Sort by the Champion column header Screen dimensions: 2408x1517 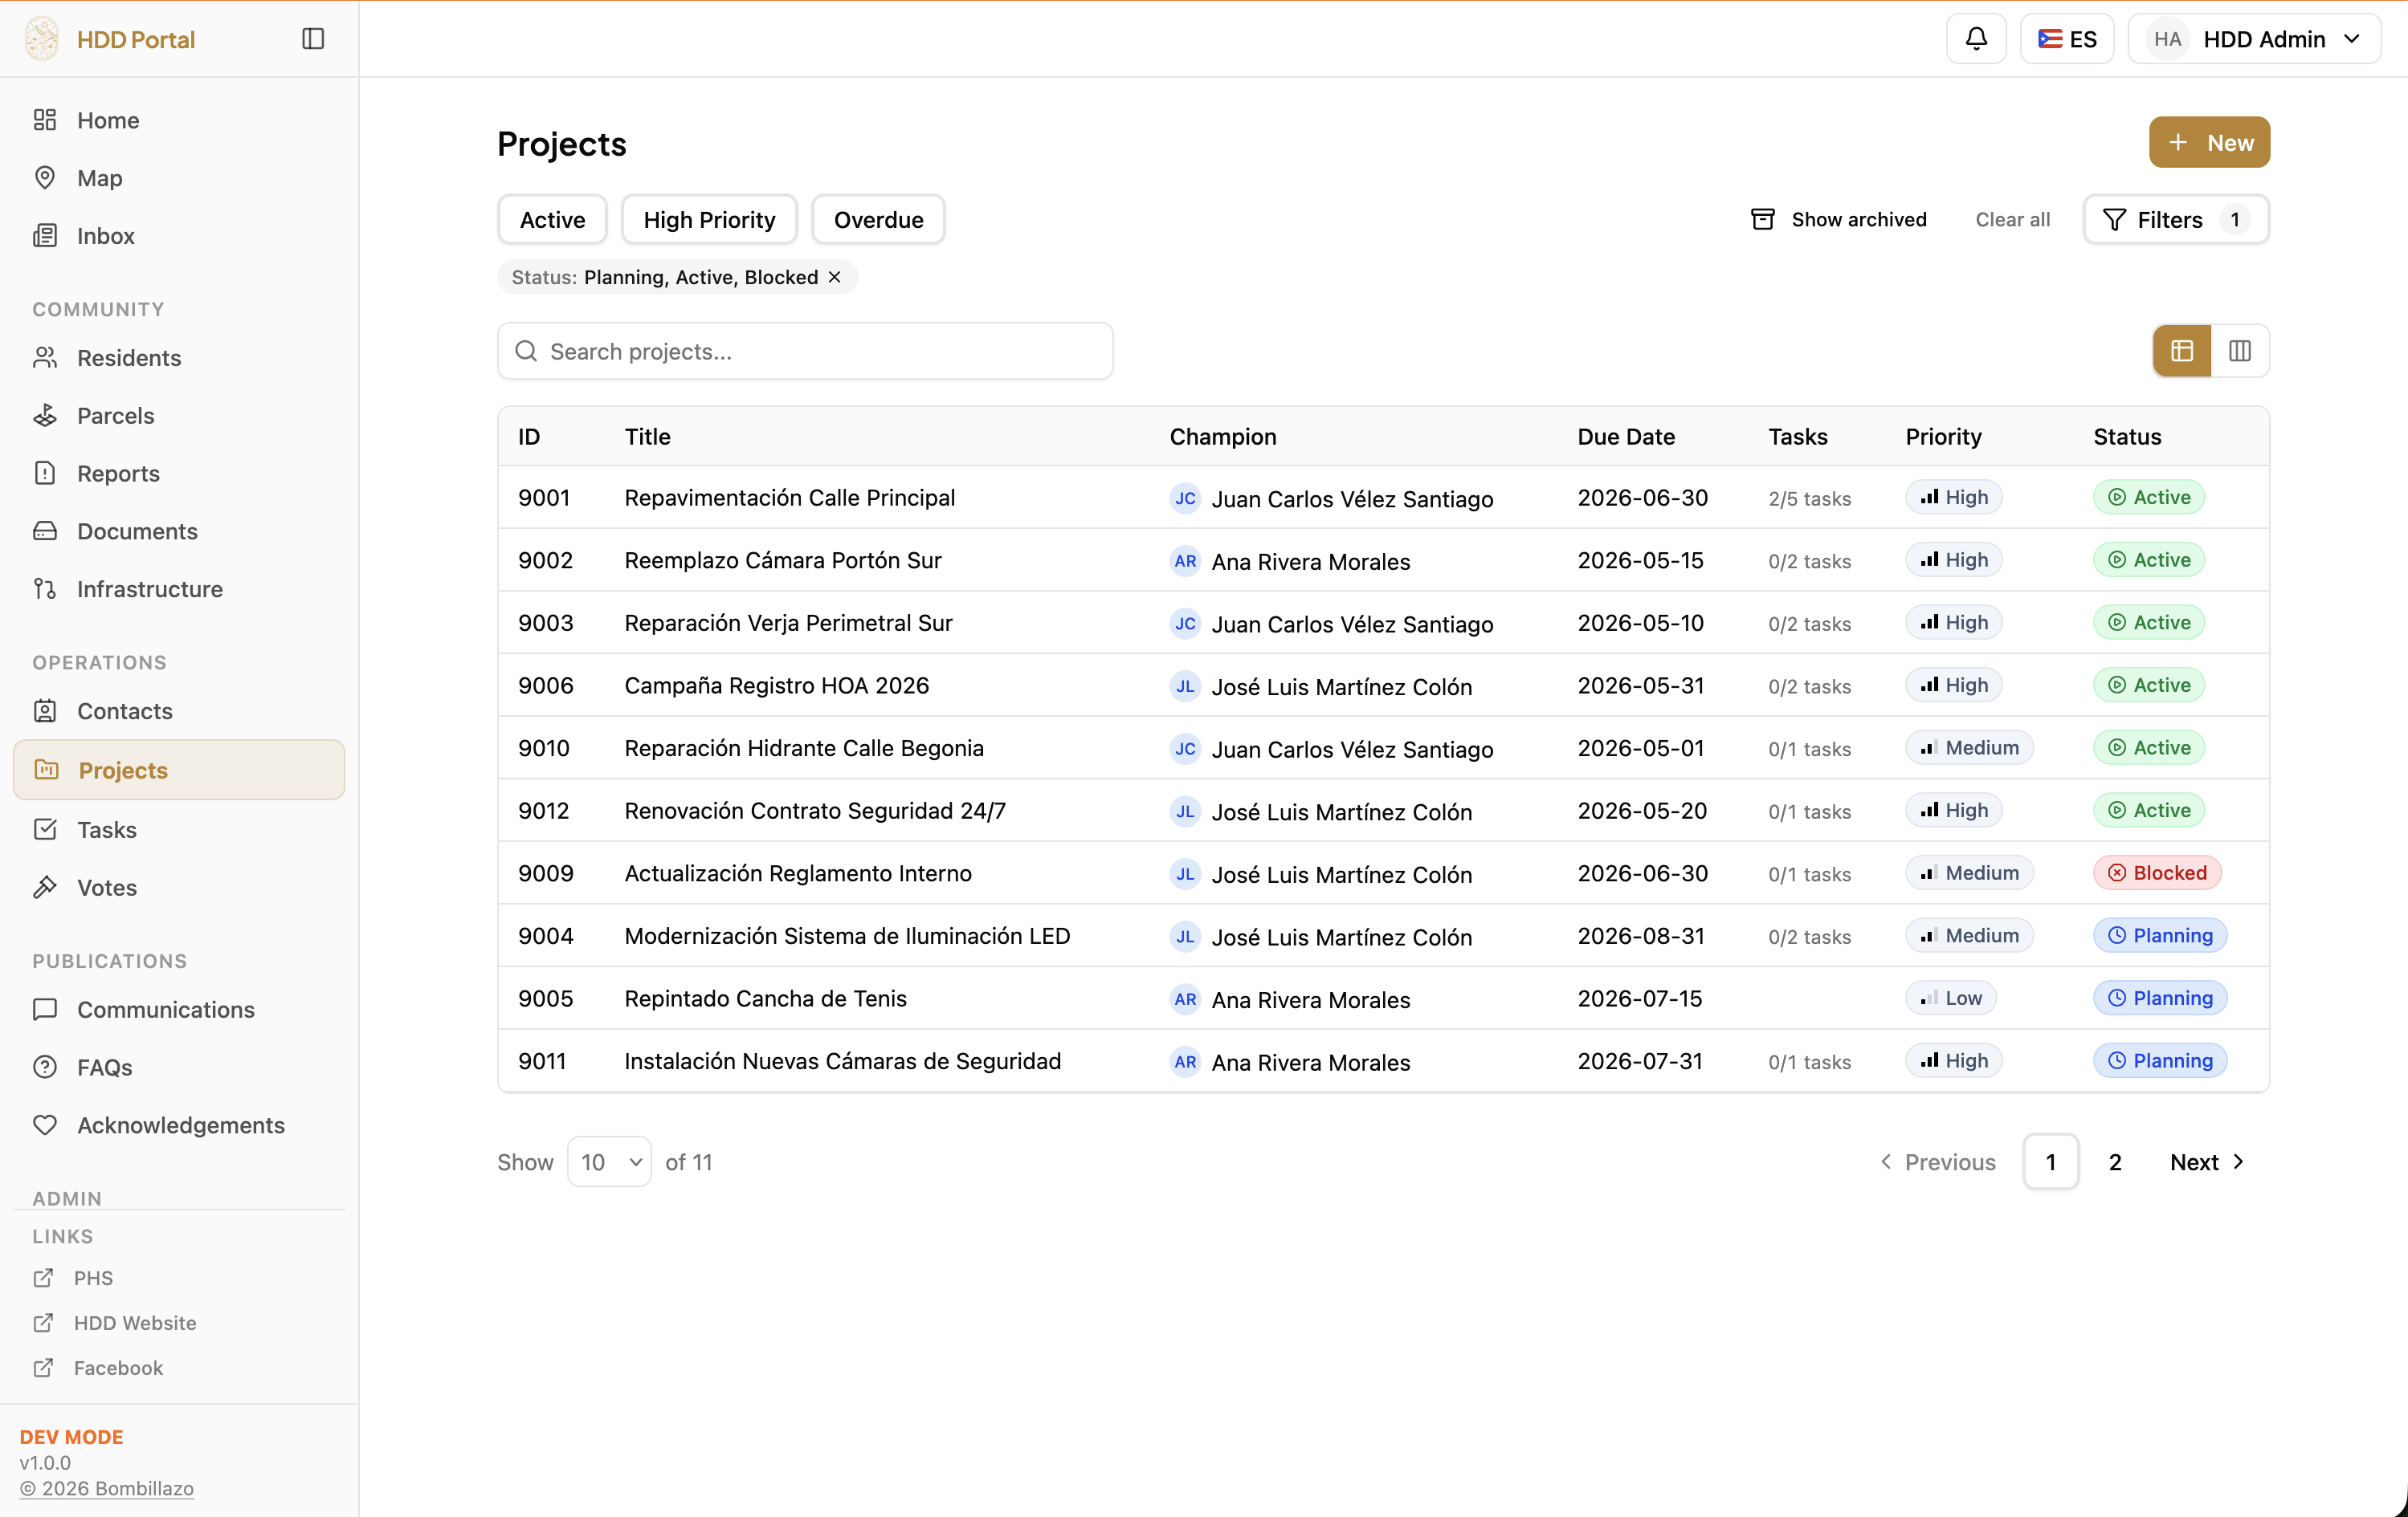point(1223,437)
